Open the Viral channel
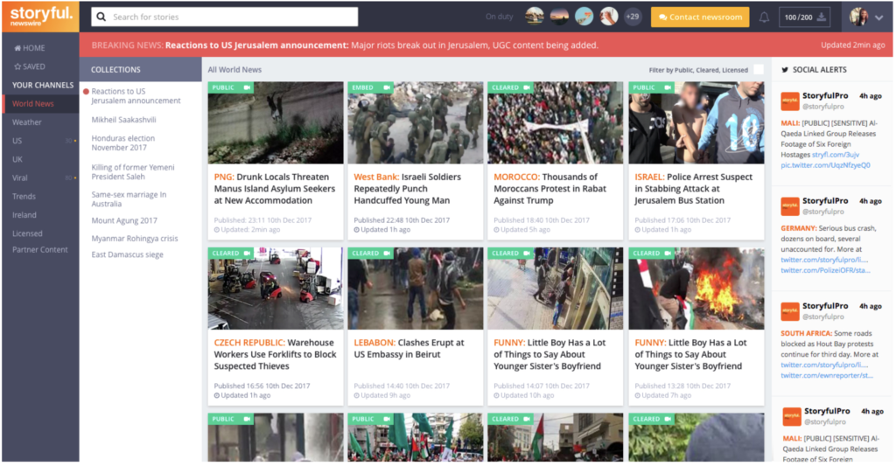896x466 pixels. [x=20, y=178]
